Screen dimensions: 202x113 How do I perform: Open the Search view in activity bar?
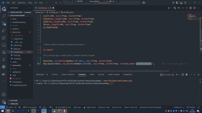[3, 16]
